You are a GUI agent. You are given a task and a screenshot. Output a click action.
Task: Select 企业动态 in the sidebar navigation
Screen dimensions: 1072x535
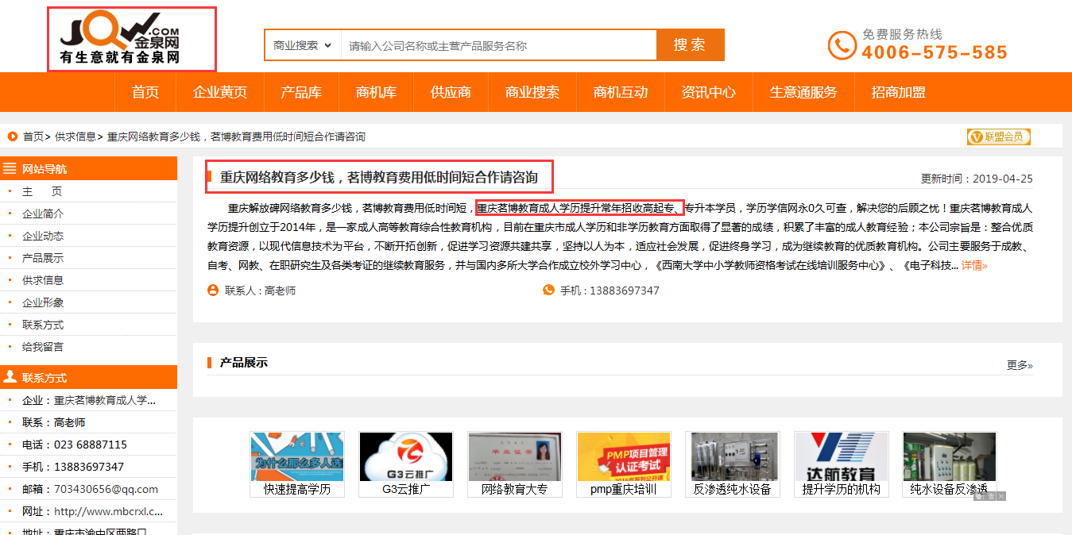click(43, 236)
